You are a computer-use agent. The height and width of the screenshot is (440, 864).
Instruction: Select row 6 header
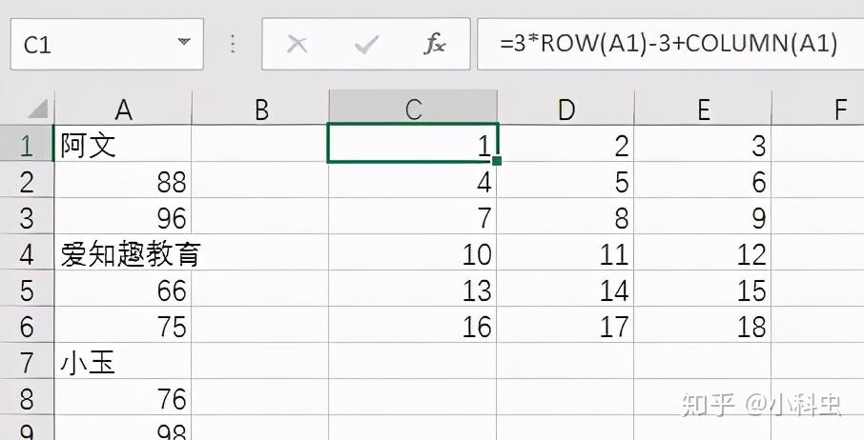27,325
